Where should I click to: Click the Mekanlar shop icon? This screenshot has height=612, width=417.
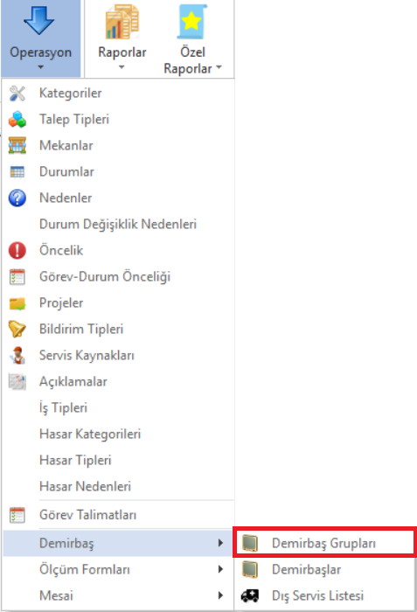[17, 146]
